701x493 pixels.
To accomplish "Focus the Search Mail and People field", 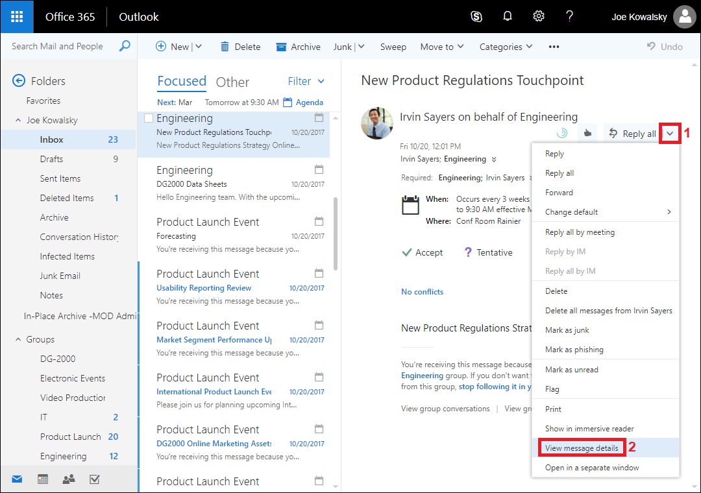I will [x=57, y=46].
